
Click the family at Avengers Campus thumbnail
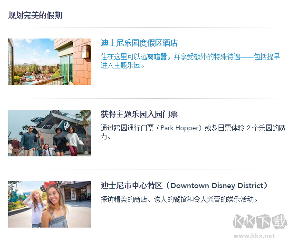click(x=49, y=133)
